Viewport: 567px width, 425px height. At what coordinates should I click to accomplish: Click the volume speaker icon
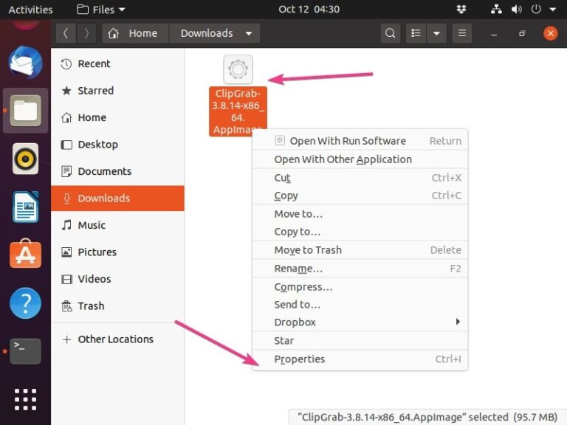click(x=516, y=10)
